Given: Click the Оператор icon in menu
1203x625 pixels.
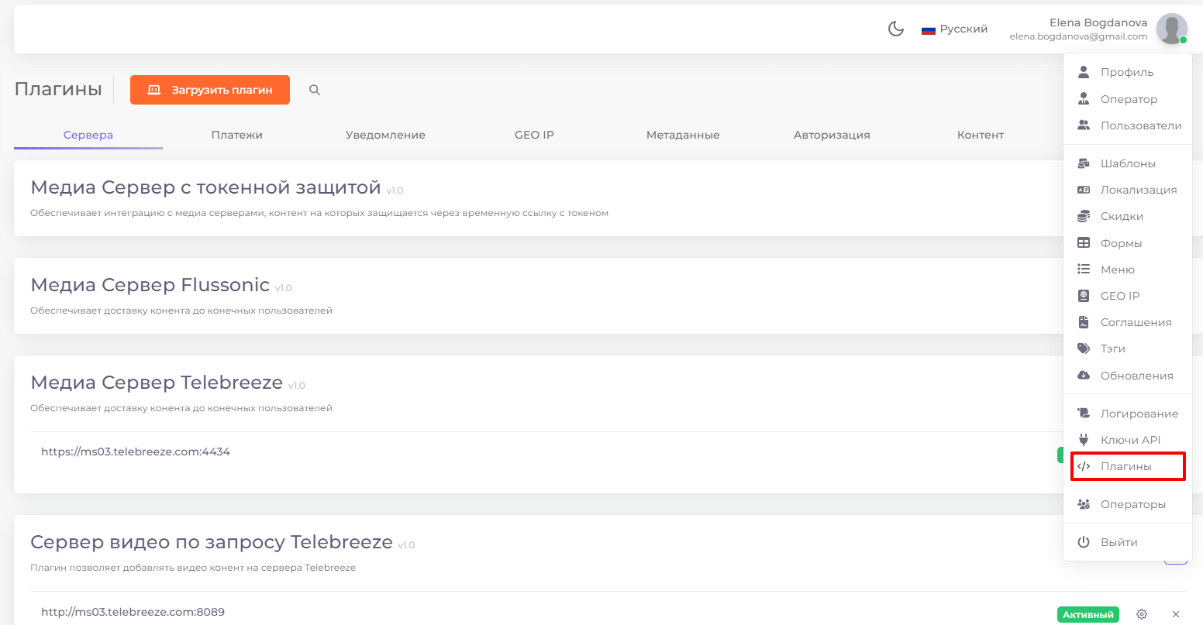Looking at the screenshot, I should 1084,99.
